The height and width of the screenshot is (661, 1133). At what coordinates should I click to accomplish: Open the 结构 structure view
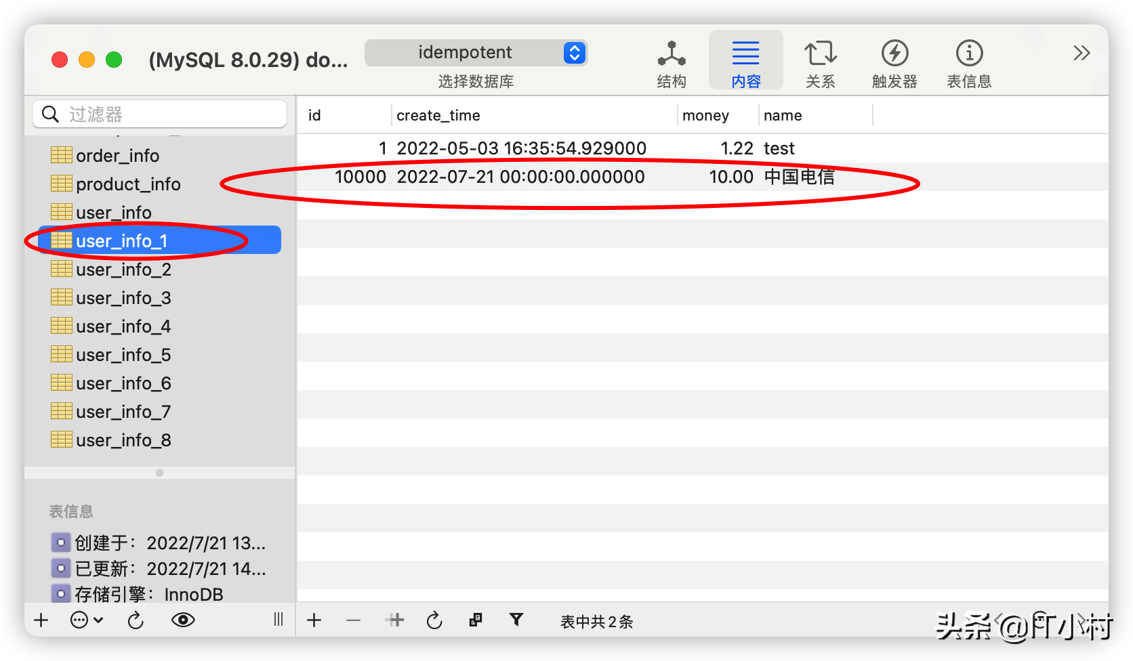(672, 64)
